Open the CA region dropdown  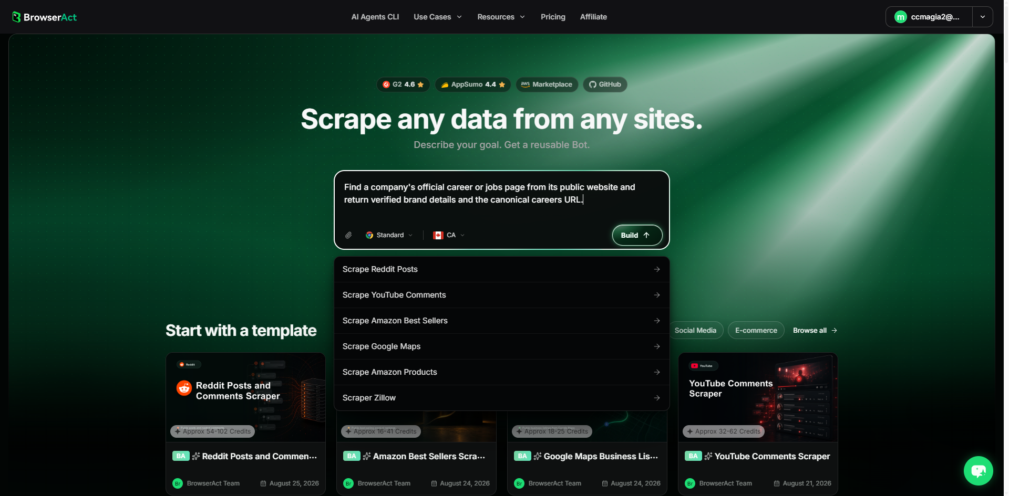449,235
